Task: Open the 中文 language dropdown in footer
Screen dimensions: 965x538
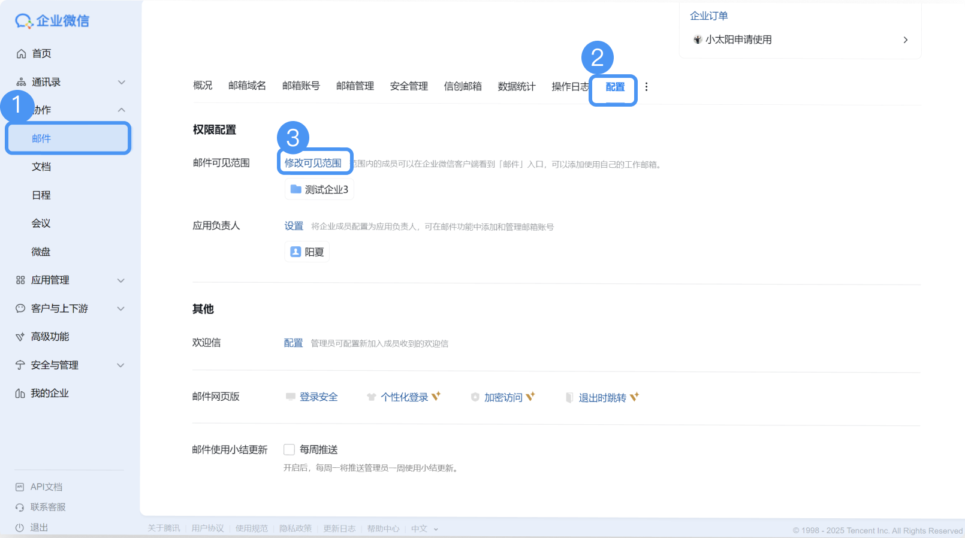Action: point(424,529)
